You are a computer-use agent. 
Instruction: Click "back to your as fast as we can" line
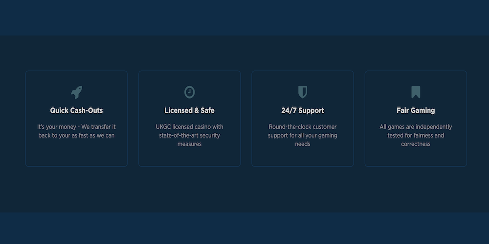click(76, 135)
